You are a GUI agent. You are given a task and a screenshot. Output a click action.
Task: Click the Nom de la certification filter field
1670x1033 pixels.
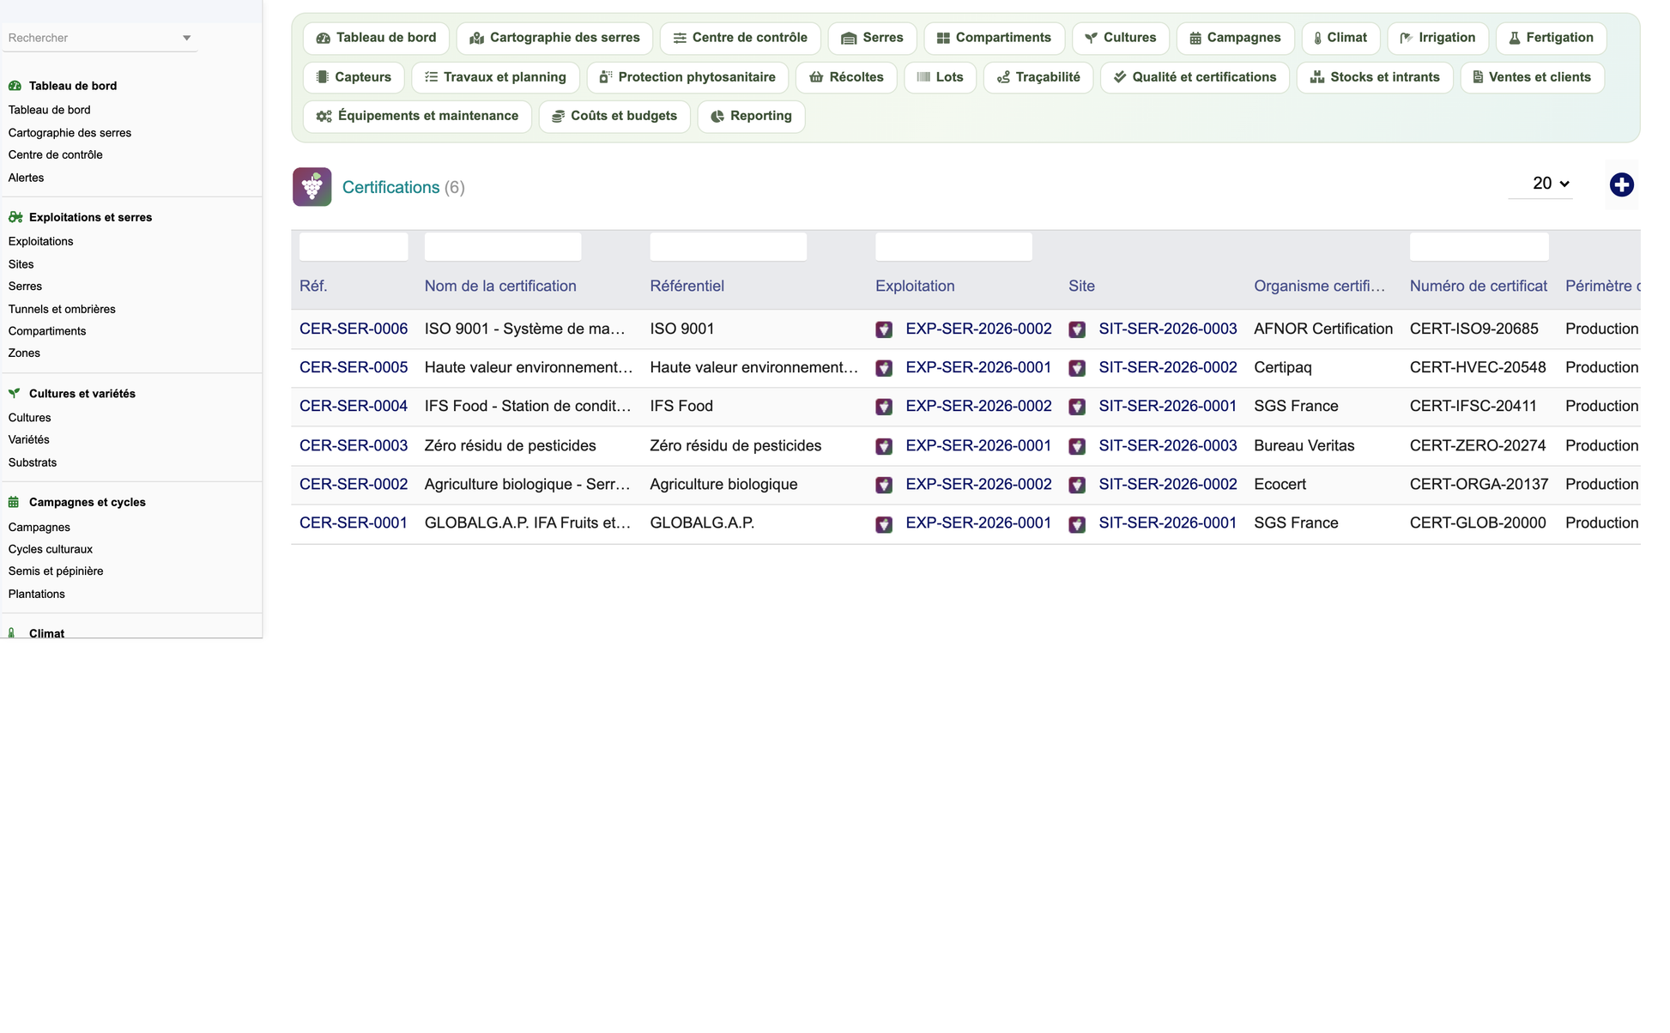click(x=503, y=247)
